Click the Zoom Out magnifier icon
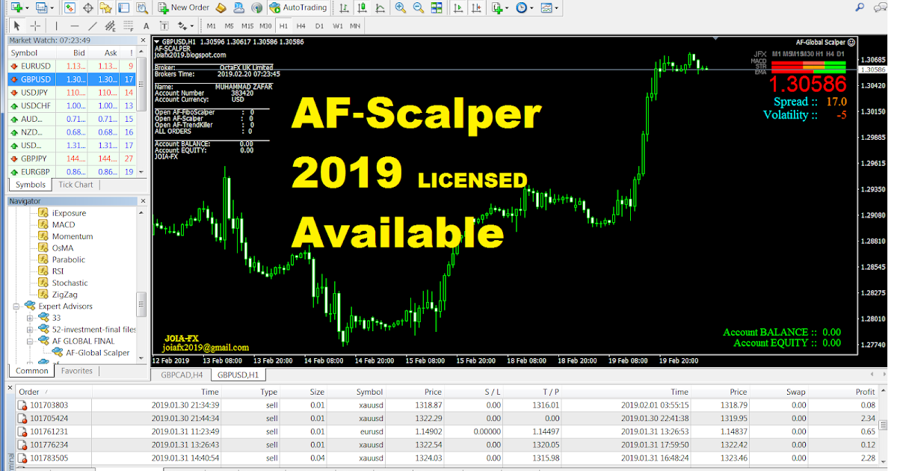This screenshot has width=897, height=471. coord(419,7)
